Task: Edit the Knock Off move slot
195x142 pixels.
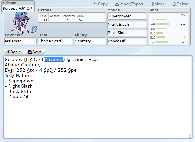Action: [127, 41]
